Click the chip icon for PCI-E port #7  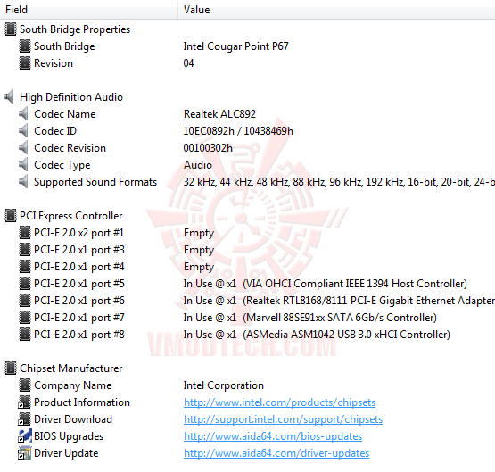(25, 318)
